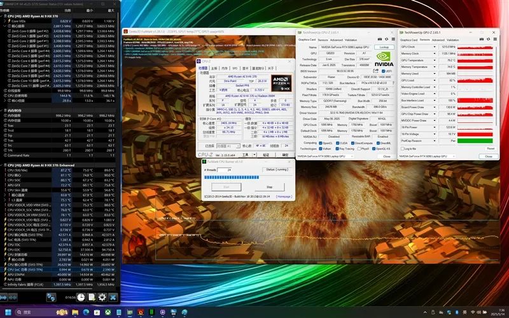Click screenshot camera icon in GPU-Z Sensors window
The image size is (509, 318).
(x=482, y=39)
